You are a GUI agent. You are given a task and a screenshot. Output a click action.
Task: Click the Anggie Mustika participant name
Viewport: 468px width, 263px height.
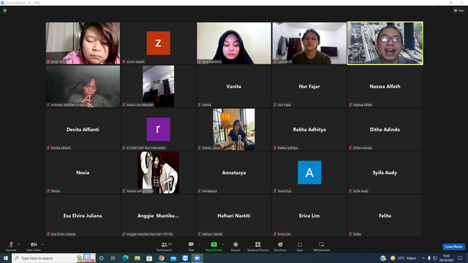click(158, 216)
